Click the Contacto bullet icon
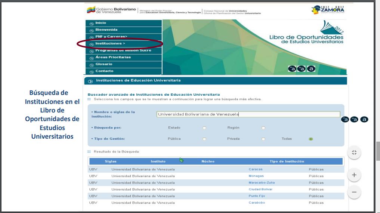This screenshot has width=380, height=213. [x=92, y=72]
